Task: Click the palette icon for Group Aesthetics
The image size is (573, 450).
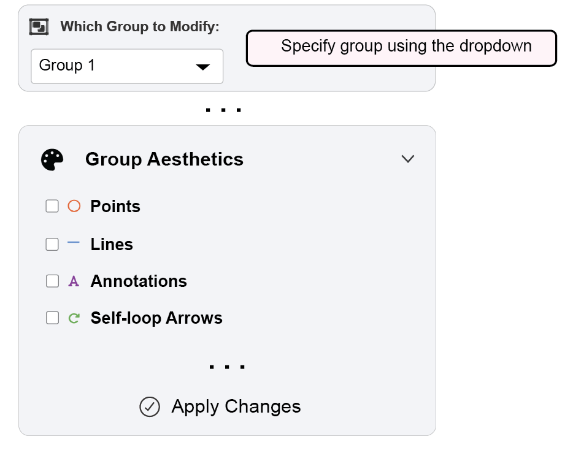Action: coord(52,159)
